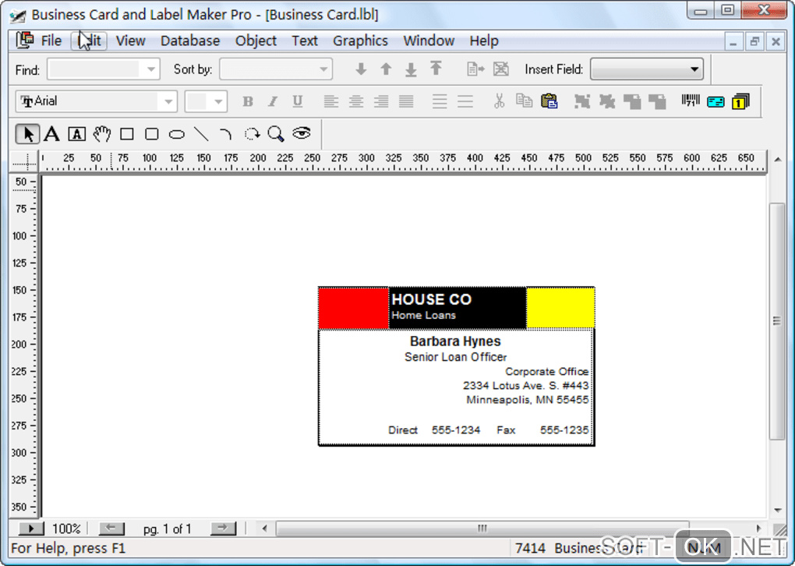This screenshot has width=795, height=566.
Task: Select the HOUSE CO heading text
Action: coord(432,299)
